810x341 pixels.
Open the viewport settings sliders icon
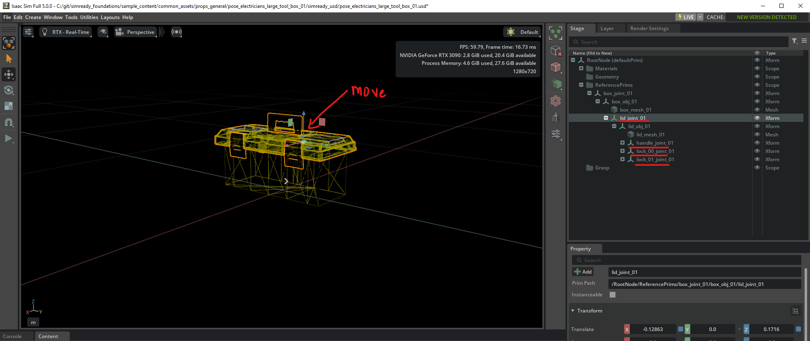pyautogui.click(x=28, y=32)
